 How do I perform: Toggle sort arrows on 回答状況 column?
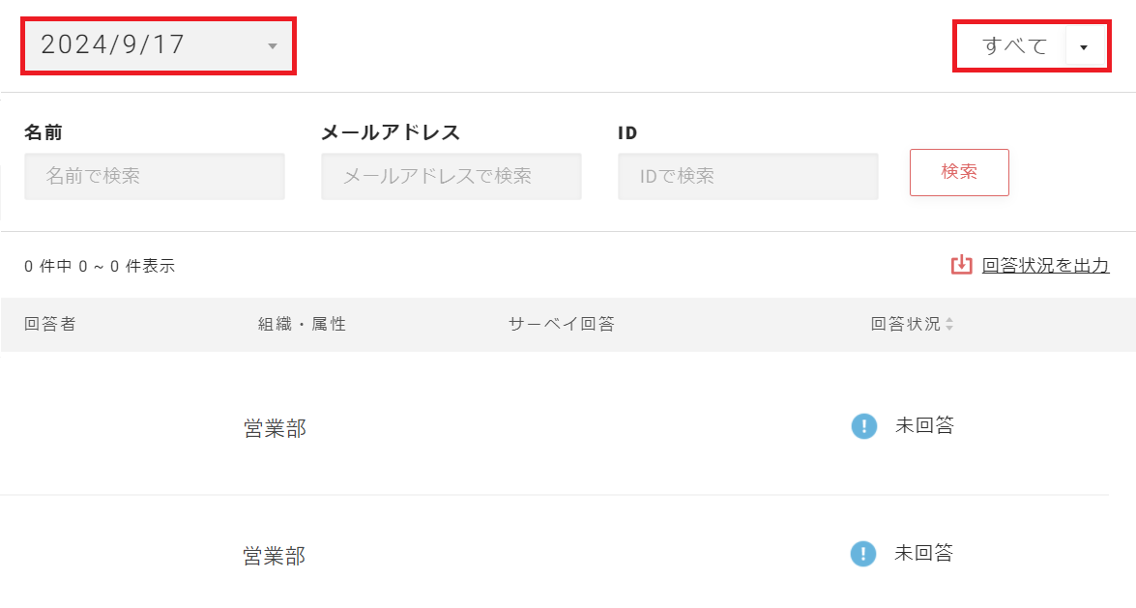(x=949, y=325)
